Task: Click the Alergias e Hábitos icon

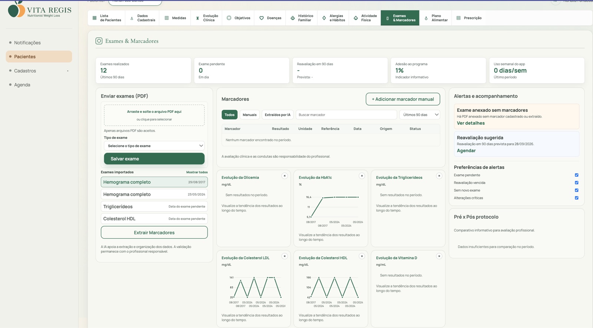Action: 324,18
